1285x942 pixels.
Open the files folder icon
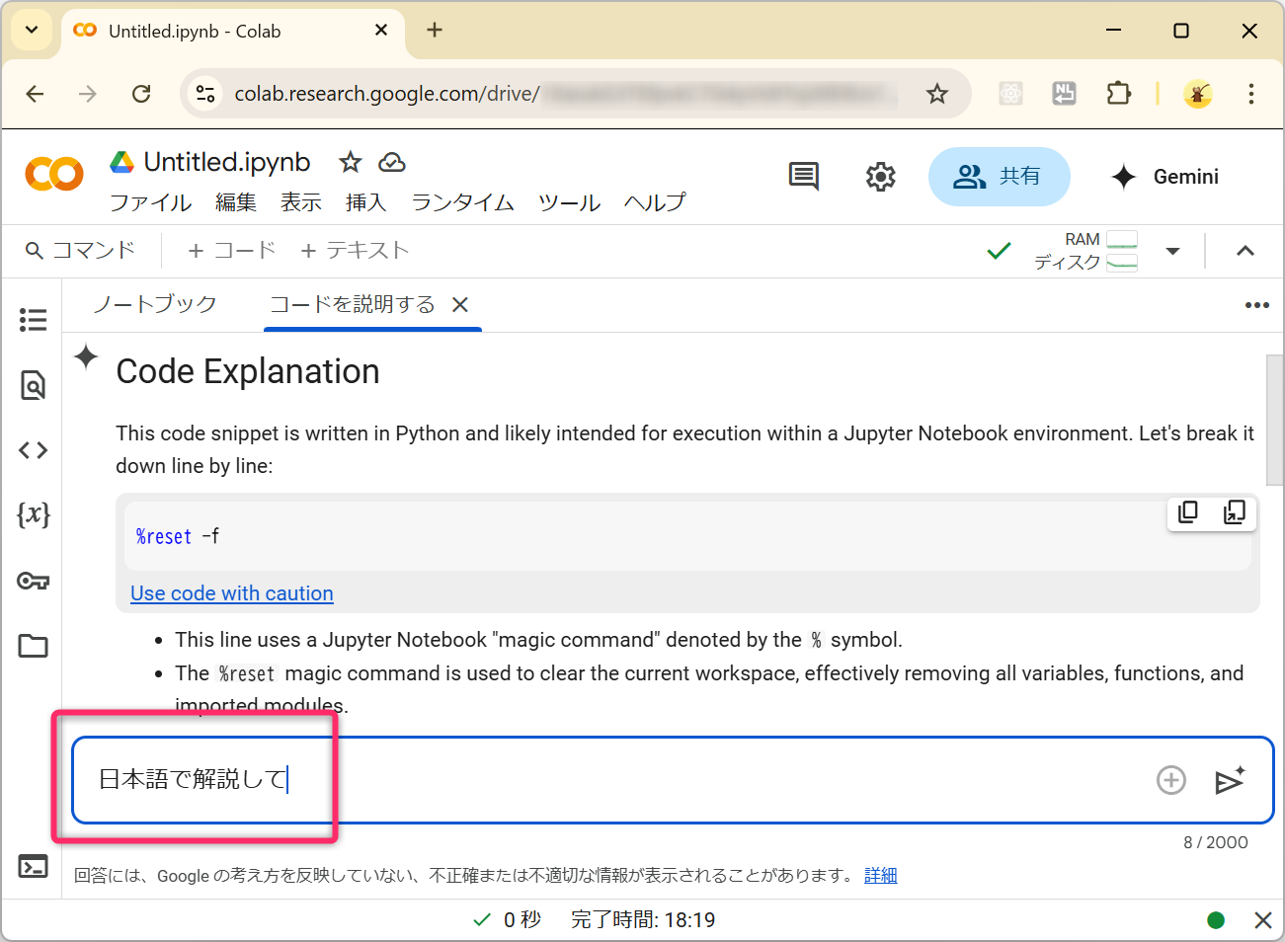(33, 646)
